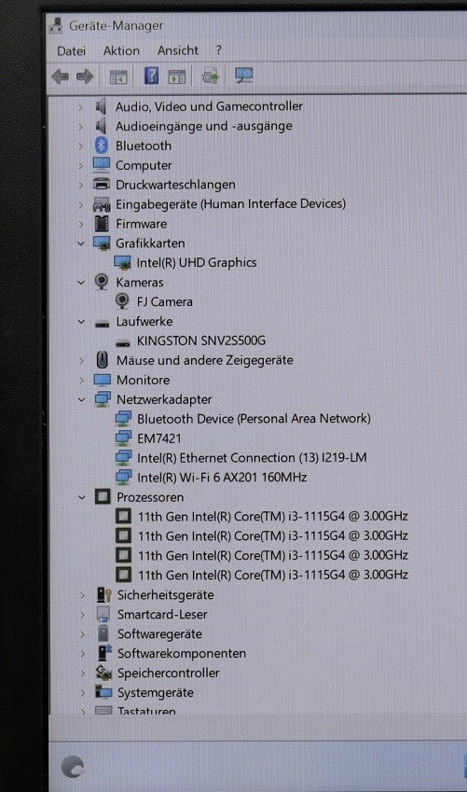Click the Kameras webcam icon
This screenshot has width=467, height=792.
point(102,282)
